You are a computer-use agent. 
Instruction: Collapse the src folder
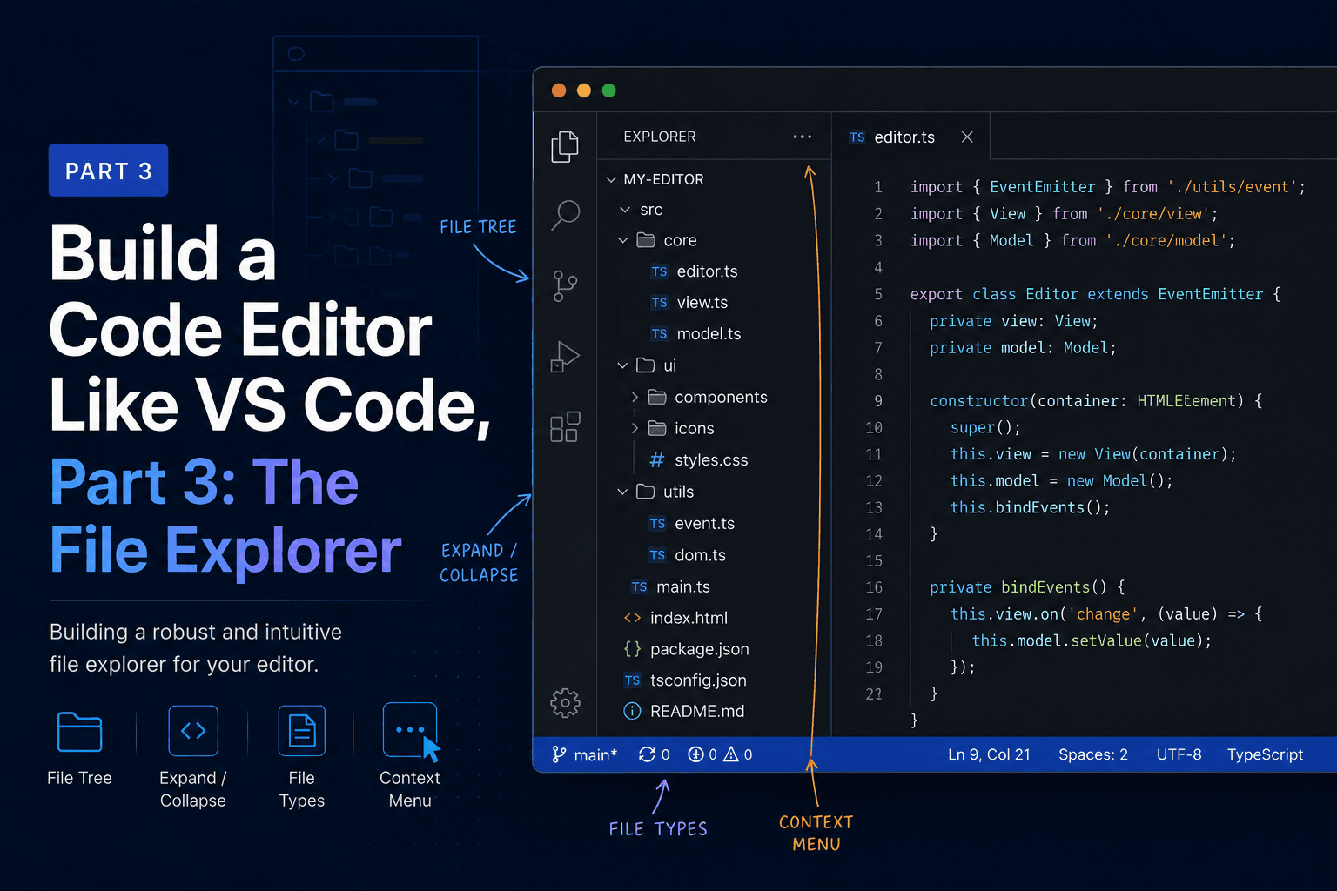click(x=625, y=210)
